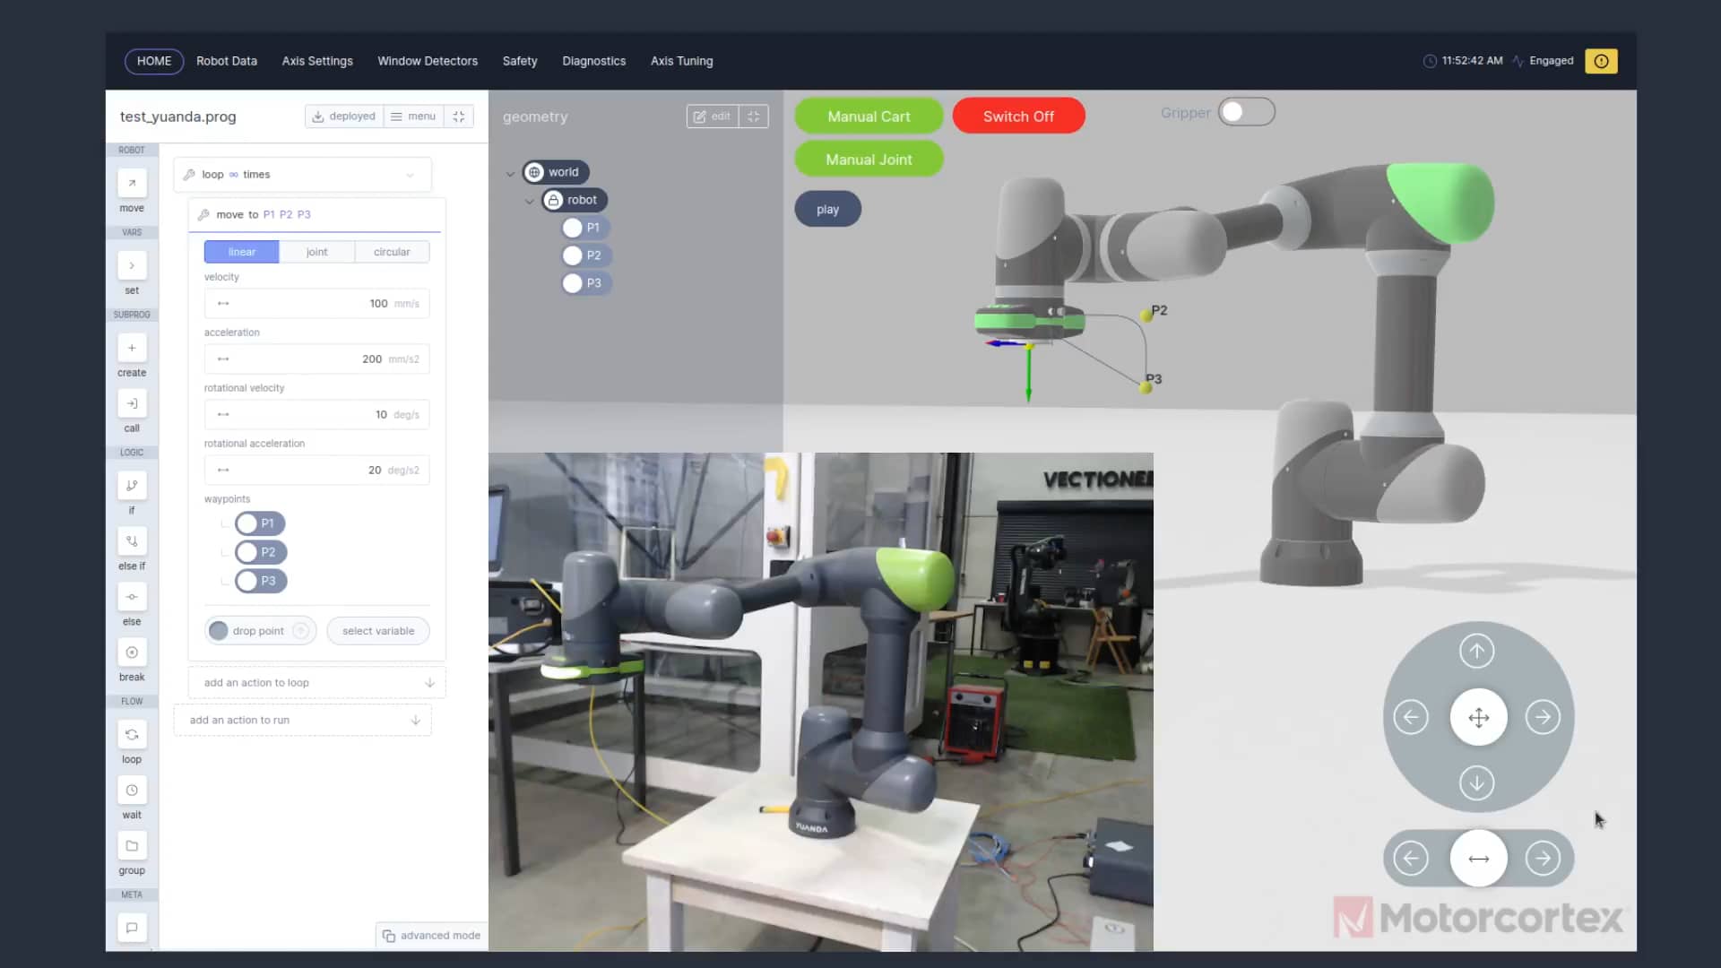
Task: Select the if logic block icon
Action: 131,485
